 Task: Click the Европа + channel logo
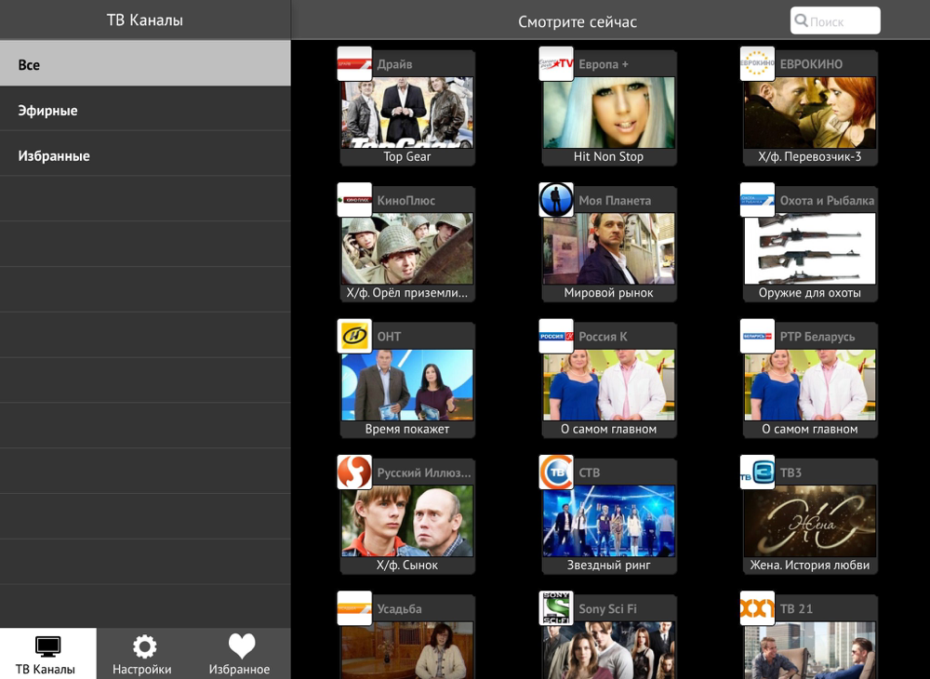(556, 63)
